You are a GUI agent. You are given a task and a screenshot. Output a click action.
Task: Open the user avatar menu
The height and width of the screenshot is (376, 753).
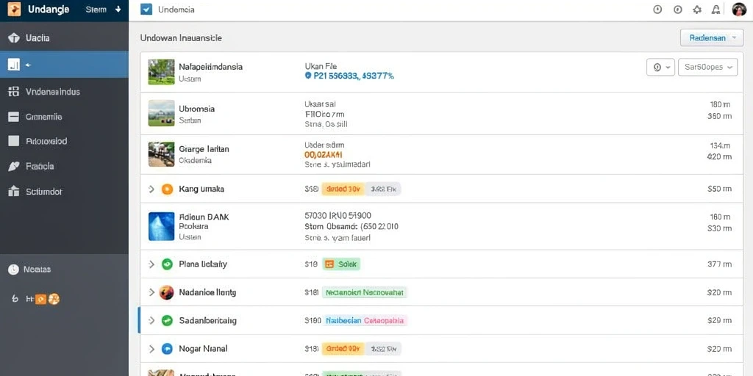pyautogui.click(x=739, y=10)
